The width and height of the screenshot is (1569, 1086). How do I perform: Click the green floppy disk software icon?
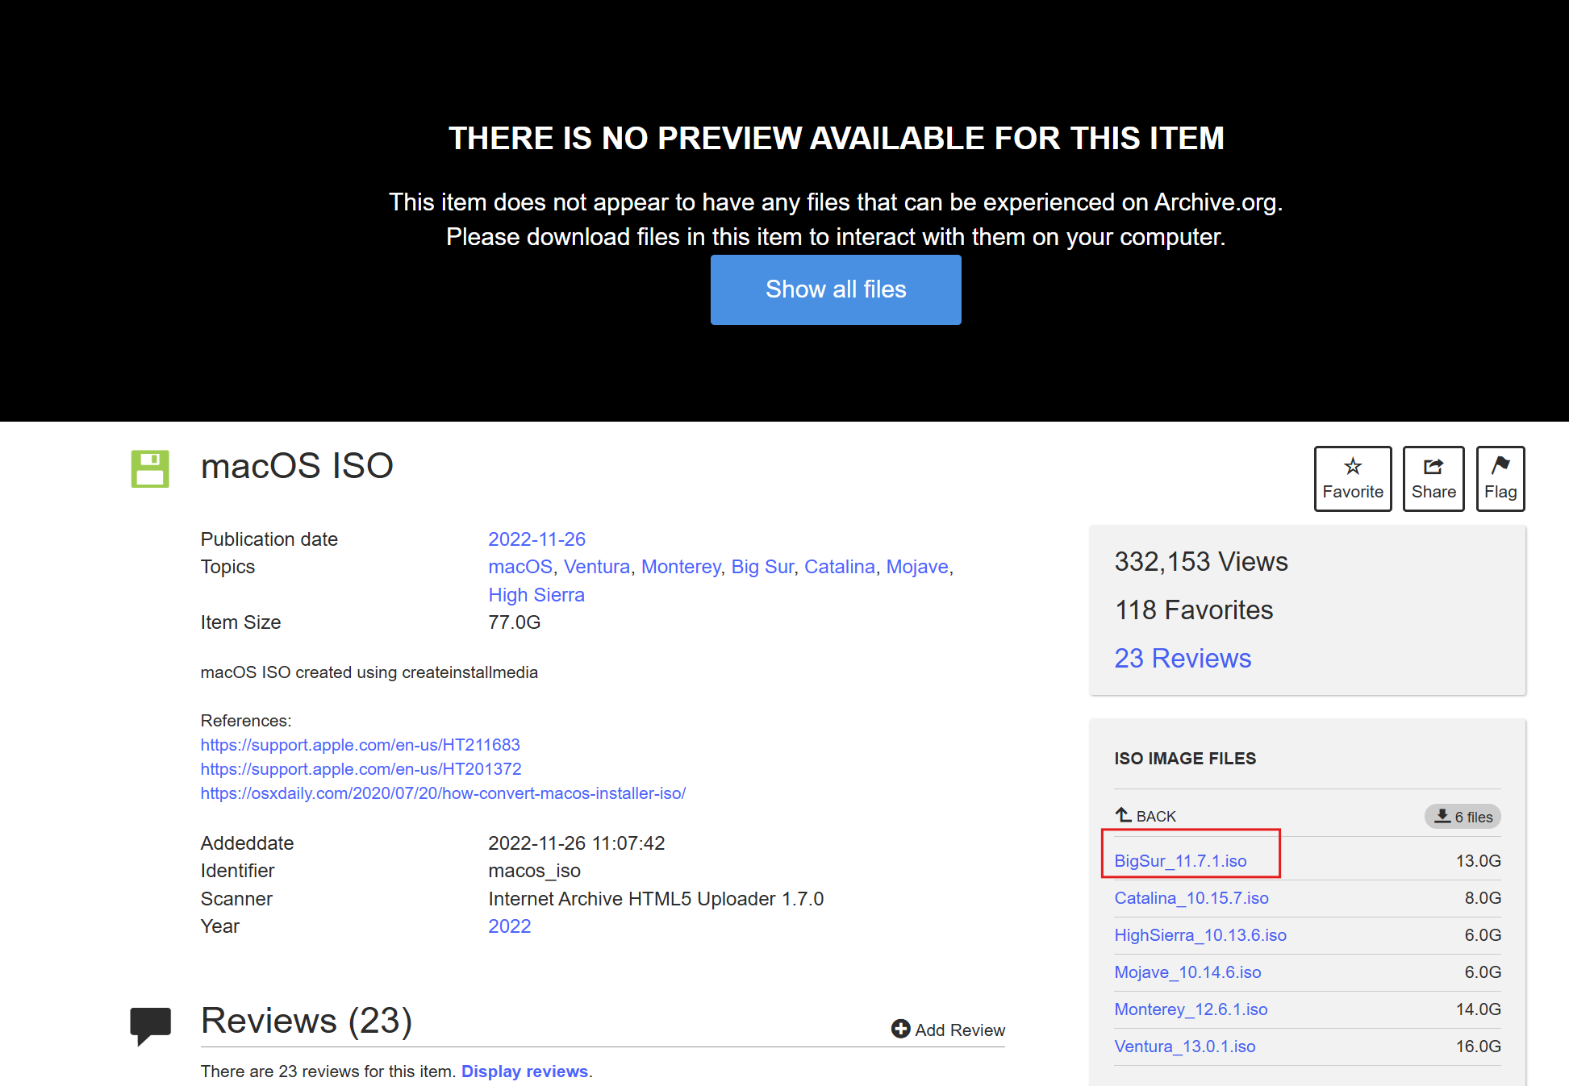tap(150, 468)
